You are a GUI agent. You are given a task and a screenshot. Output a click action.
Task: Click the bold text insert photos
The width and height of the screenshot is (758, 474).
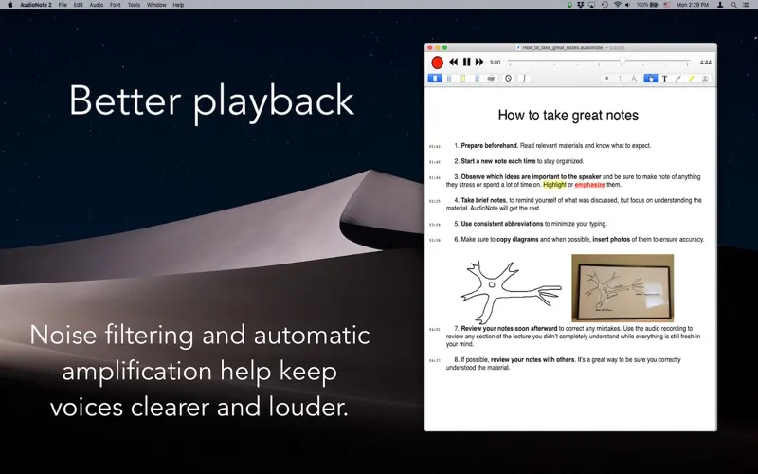(611, 240)
